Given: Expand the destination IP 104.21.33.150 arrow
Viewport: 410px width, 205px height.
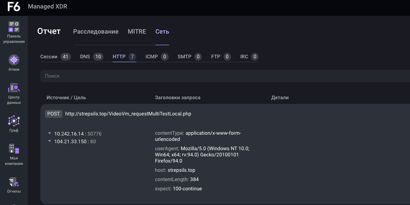Looking at the screenshot, I should coord(50,141).
